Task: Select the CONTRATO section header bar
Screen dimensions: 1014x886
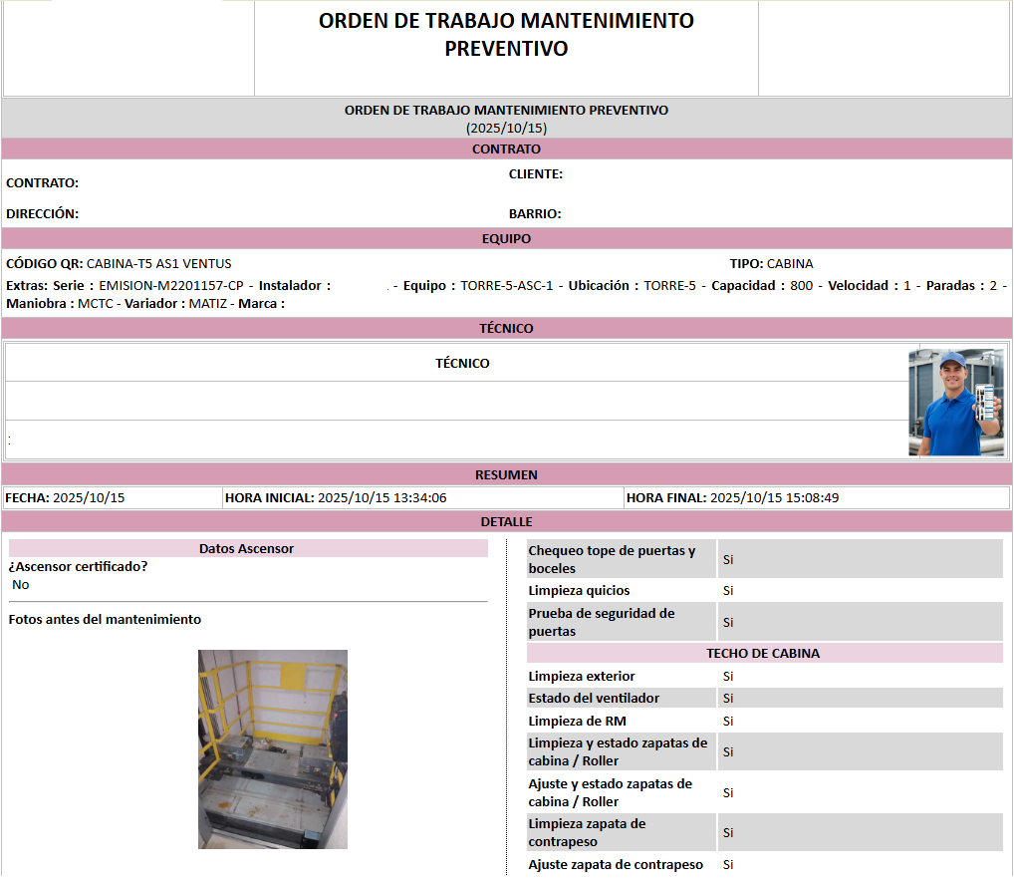Action: coord(506,149)
